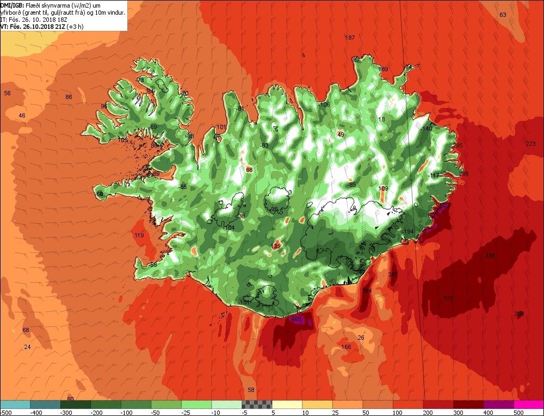This screenshot has height=416, width=544.
Task: Click the checkered legend swatch between -5 and 5
Action: [257, 405]
